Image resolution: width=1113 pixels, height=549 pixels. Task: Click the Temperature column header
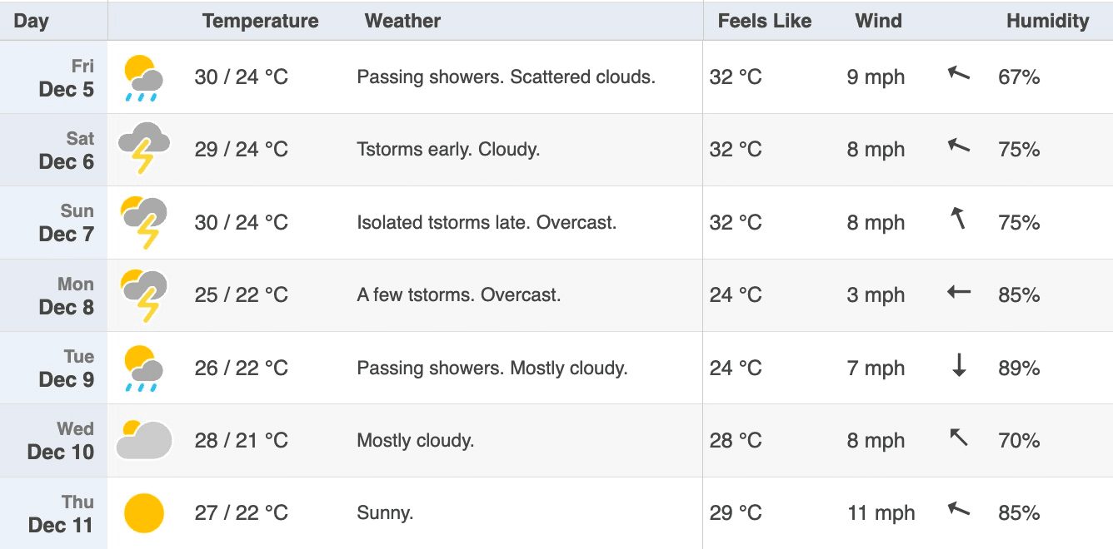tap(260, 21)
